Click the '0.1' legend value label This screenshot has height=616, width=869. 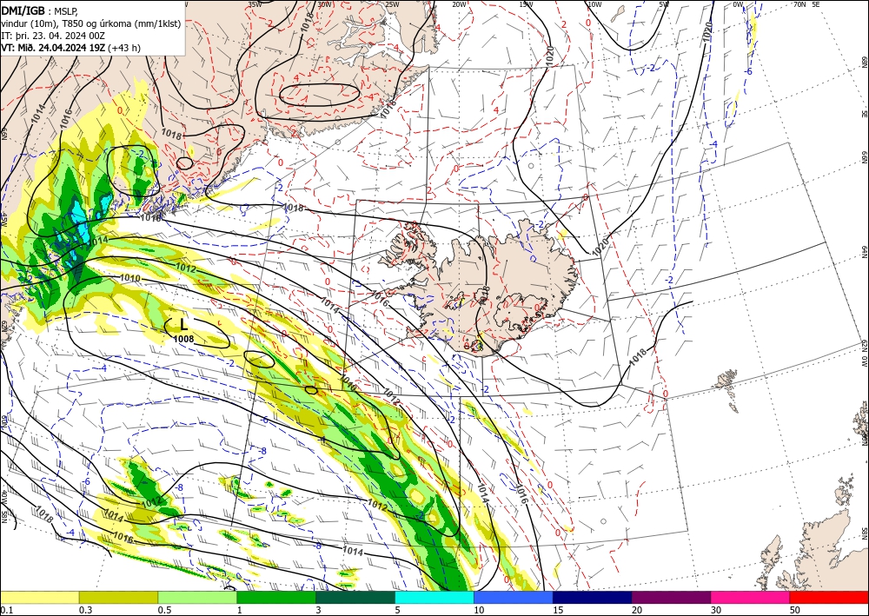[6, 610]
